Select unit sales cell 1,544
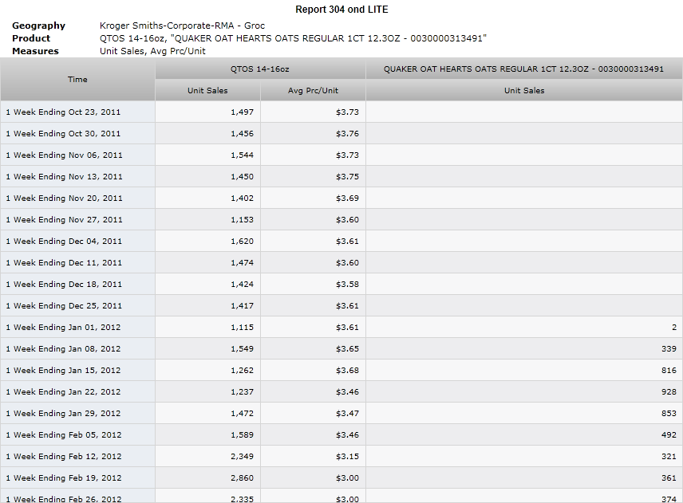 pos(207,155)
